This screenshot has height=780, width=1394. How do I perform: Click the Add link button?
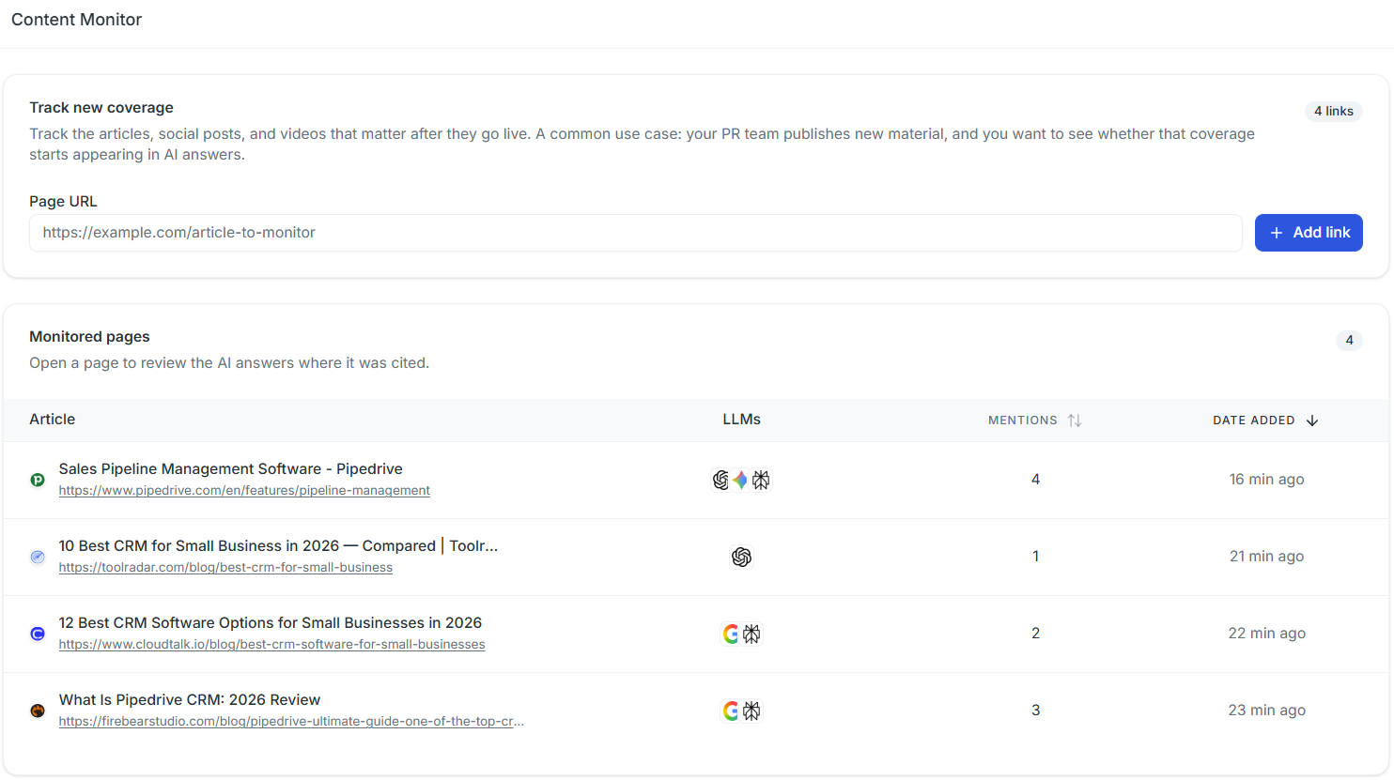pos(1309,233)
